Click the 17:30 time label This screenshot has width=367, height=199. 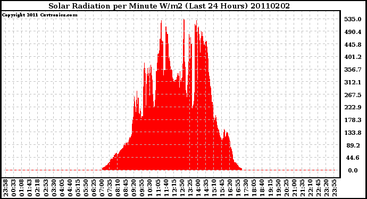[246, 188]
